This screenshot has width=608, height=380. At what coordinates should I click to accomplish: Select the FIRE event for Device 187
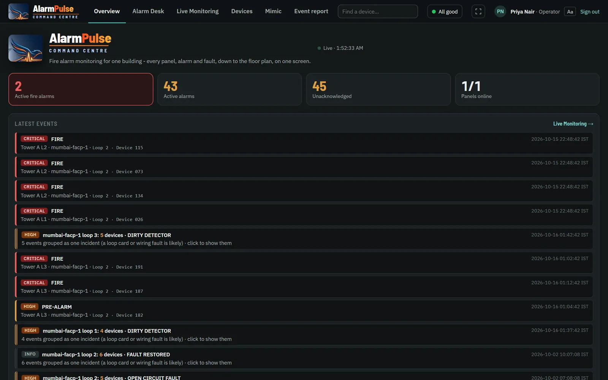tap(304, 287)
